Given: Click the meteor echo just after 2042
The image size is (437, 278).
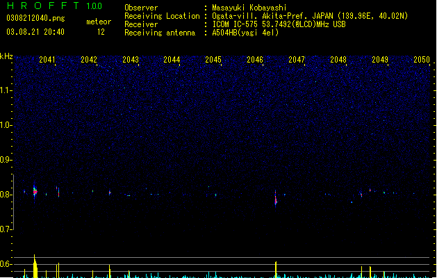Looking at the screenshot, I should click(110, 193).
